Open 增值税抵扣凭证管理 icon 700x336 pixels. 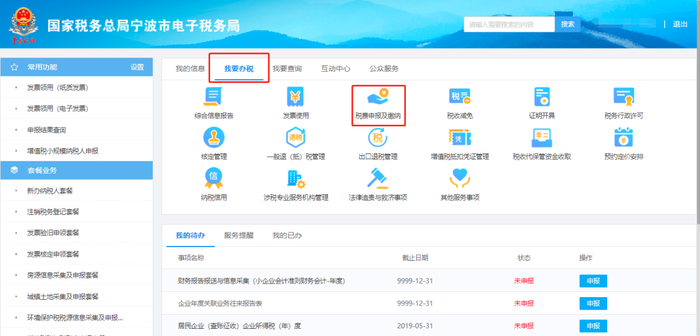[460, 137]
